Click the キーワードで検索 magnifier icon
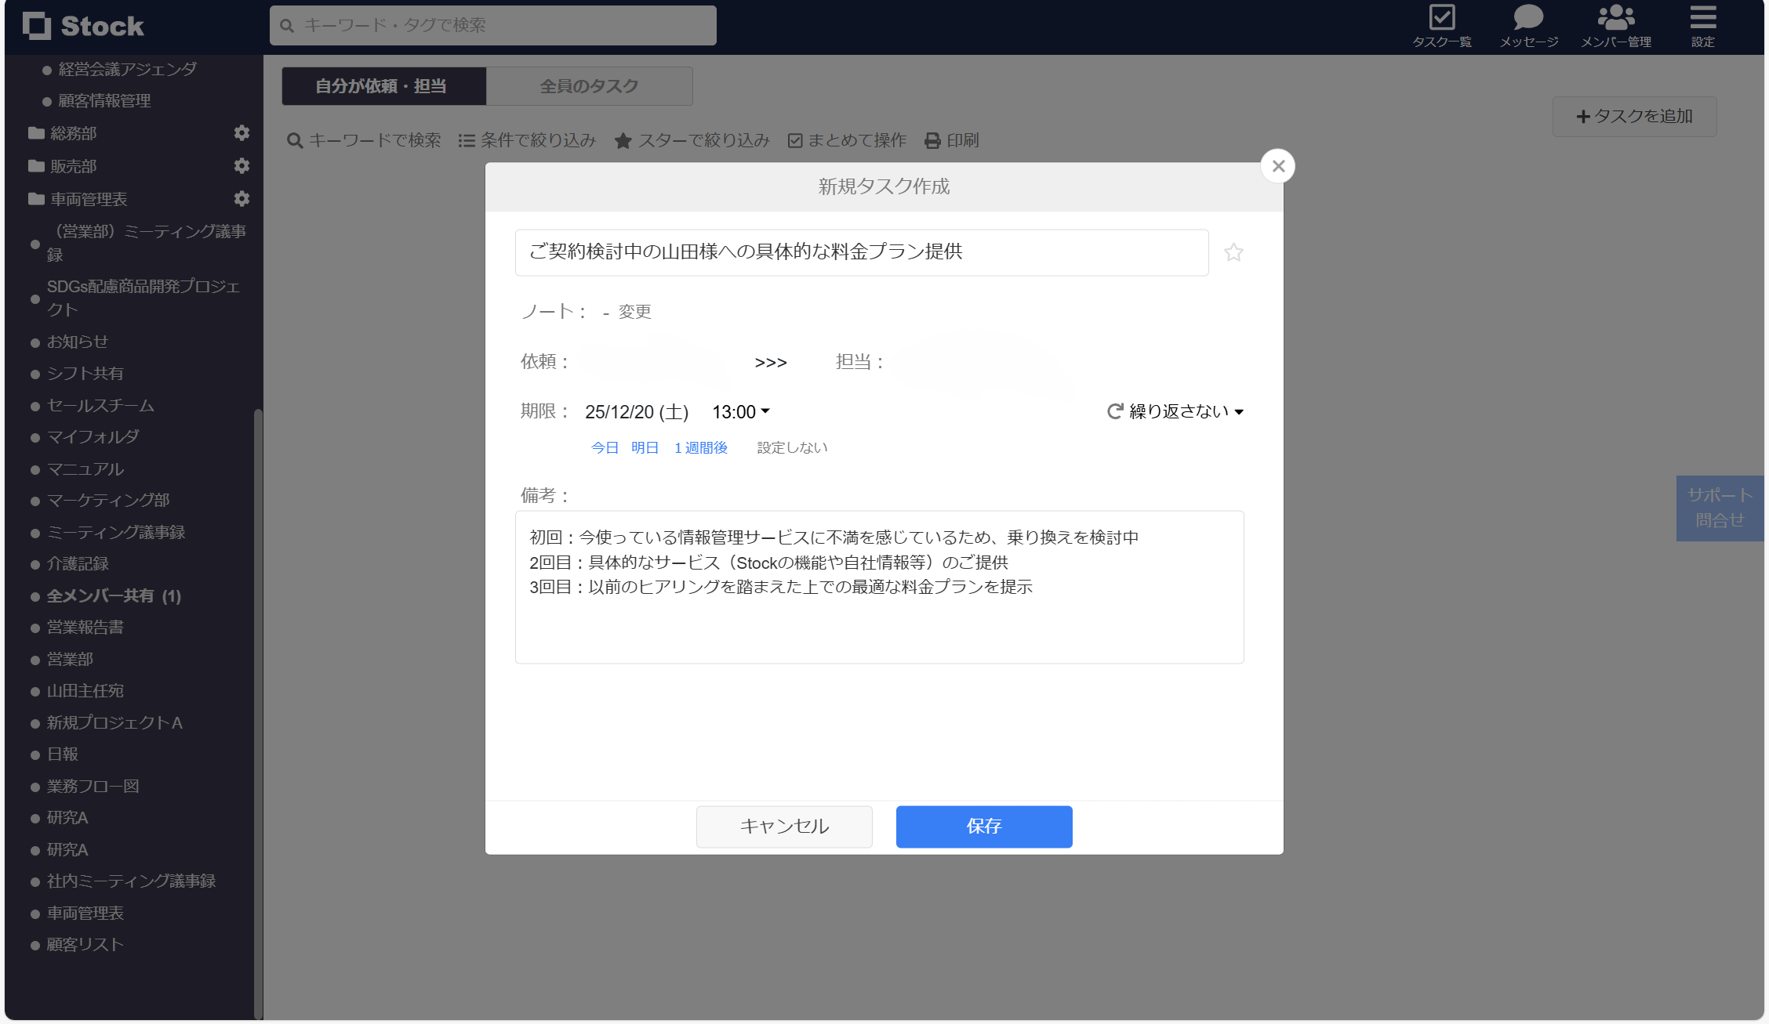 (295, 140)
